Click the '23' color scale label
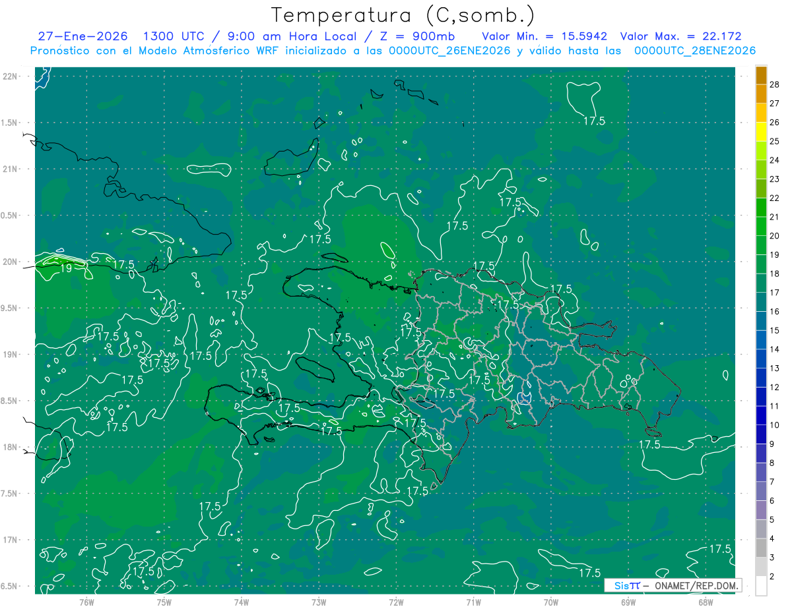Viewport: 792px width, 611px height. click(775, 179)
